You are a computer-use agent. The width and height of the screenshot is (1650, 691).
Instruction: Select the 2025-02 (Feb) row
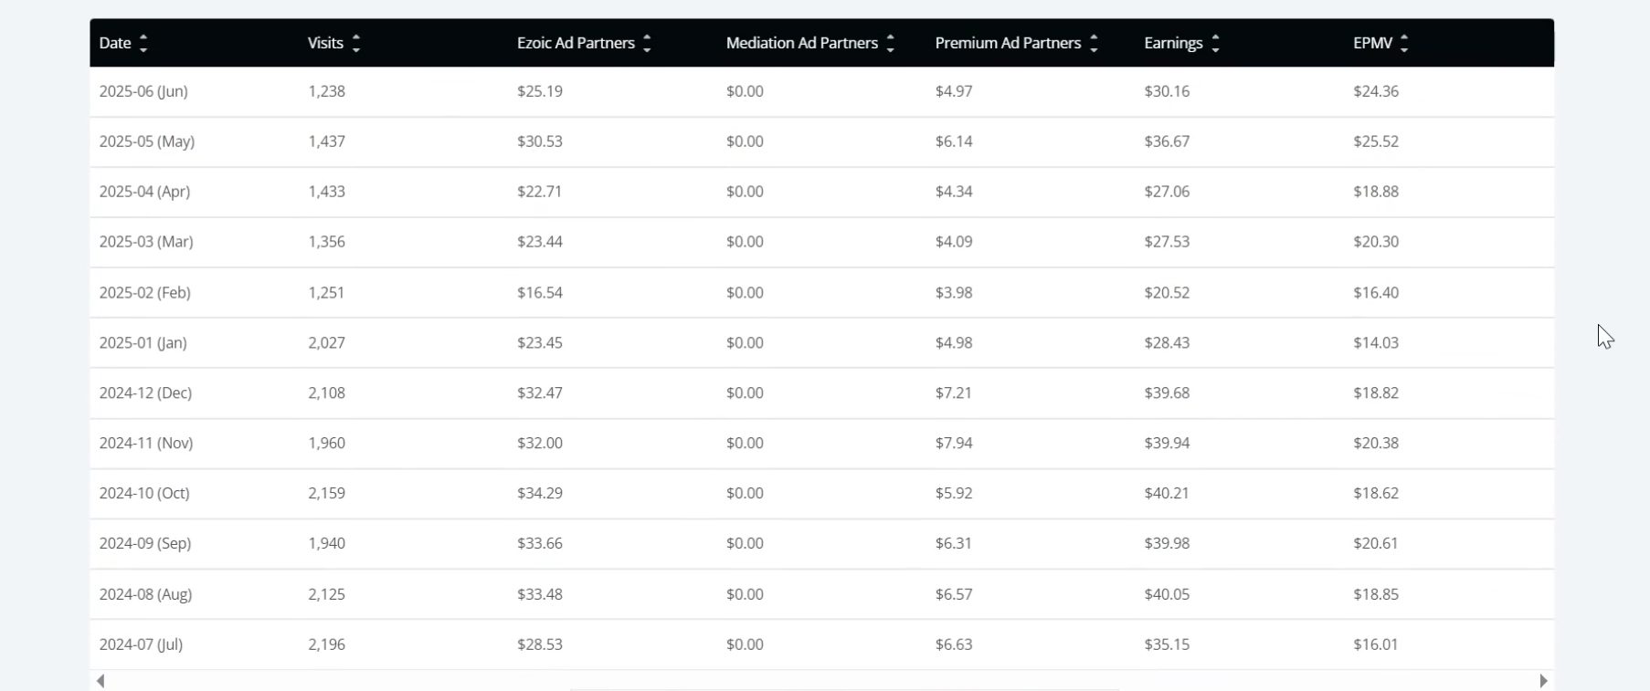[x=821, y=292]
